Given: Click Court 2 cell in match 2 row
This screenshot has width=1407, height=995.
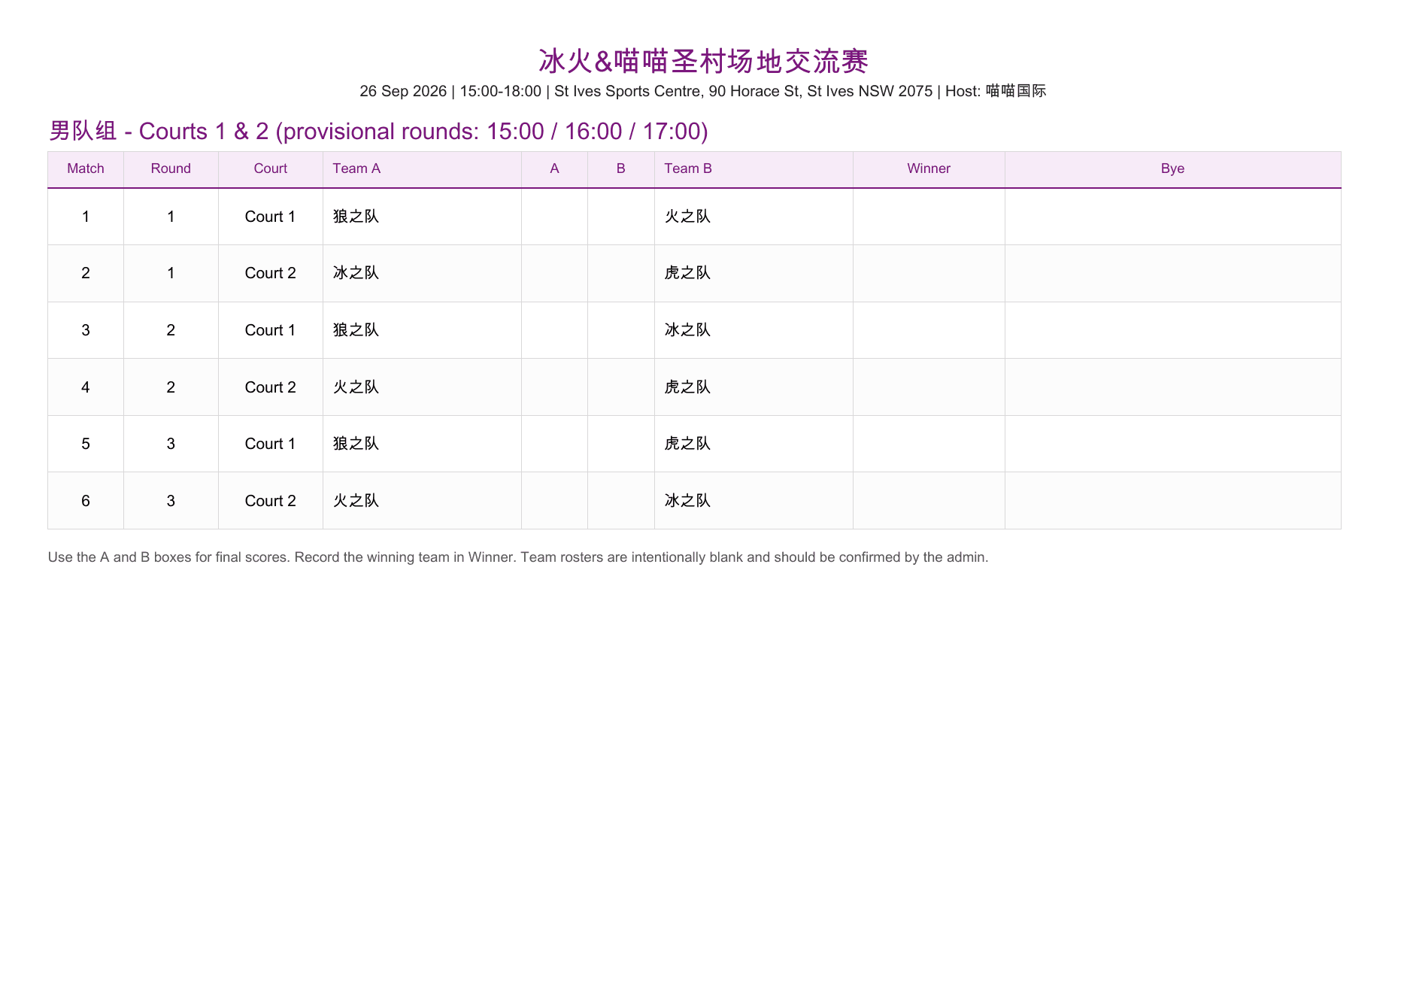Looking at the screenshot, I should click(x=271, y=273).
